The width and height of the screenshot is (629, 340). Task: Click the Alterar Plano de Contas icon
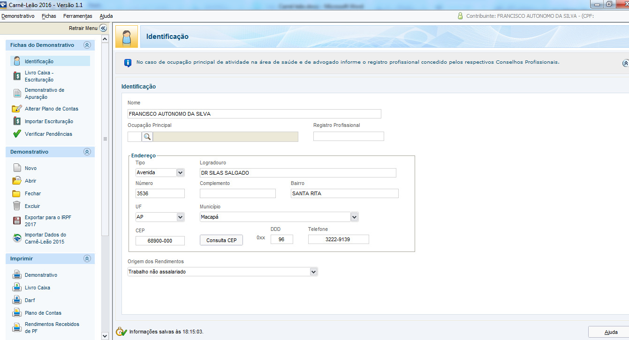(17, 109)
